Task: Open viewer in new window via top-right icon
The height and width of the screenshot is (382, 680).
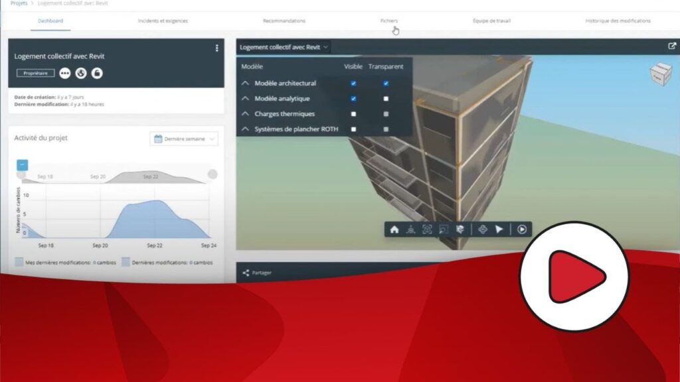Action: point(671,47)
